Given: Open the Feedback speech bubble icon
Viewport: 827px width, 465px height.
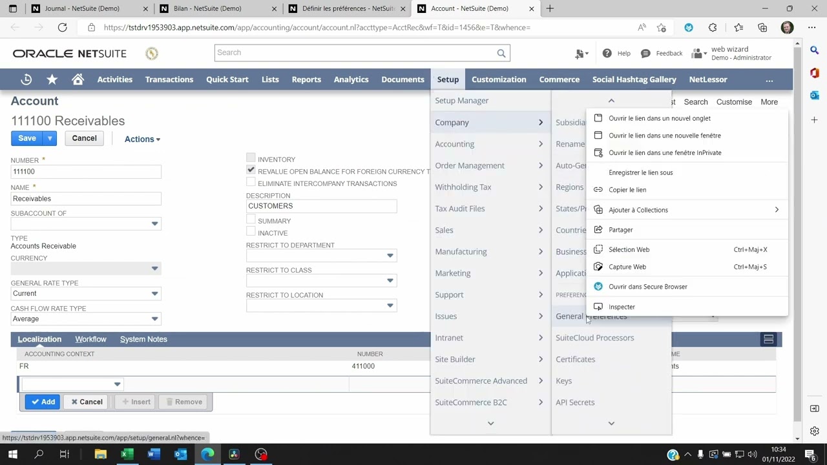Looking at the screenshot, I should click(645, 53).
